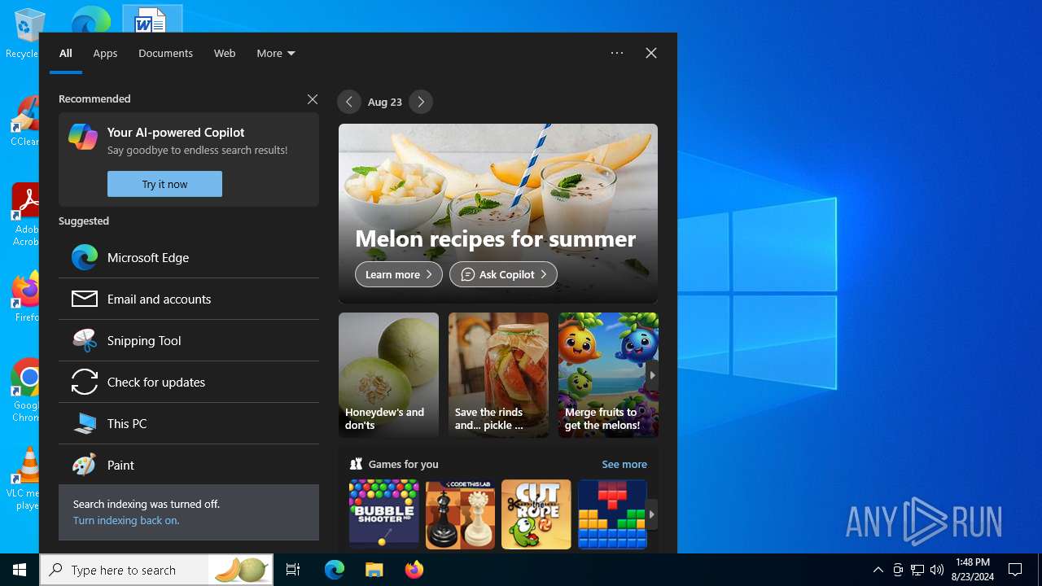The height and width of the screenshot is (586, 1042).
Task: Close the search panel with the X
Action: coord(651,53)
